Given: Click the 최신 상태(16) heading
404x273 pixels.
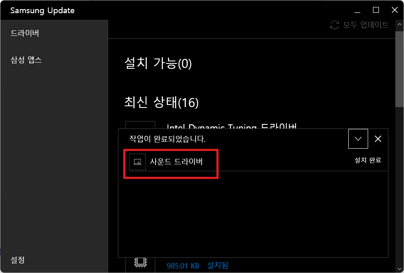Looking at the screenshot, I should coord(161,102).
